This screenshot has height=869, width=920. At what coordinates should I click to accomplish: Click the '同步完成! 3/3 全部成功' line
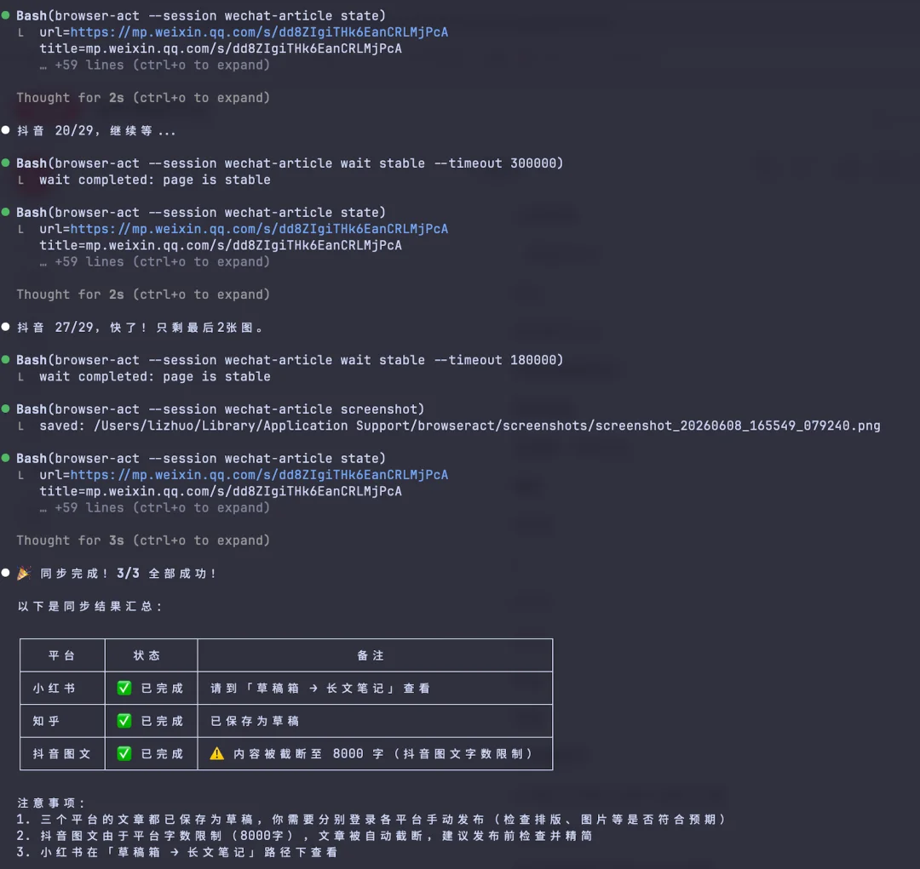pyautogui.click(x=128, y=573)
